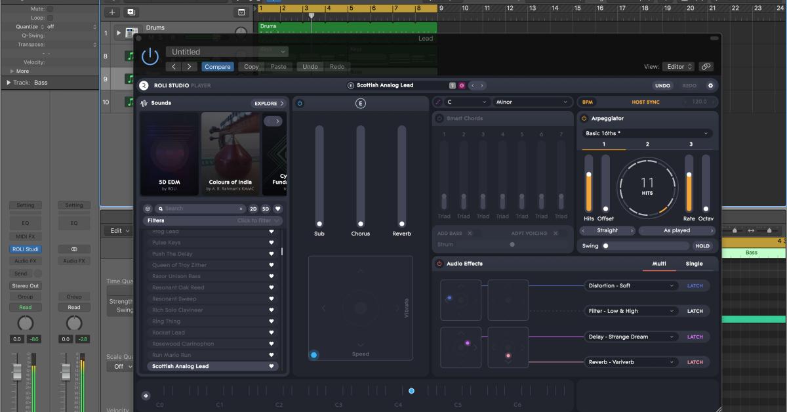The width and height of the screenshot is (787, 412).
Task: Open ROLI Studio settings via the gear icon
Action: (710, 85)
